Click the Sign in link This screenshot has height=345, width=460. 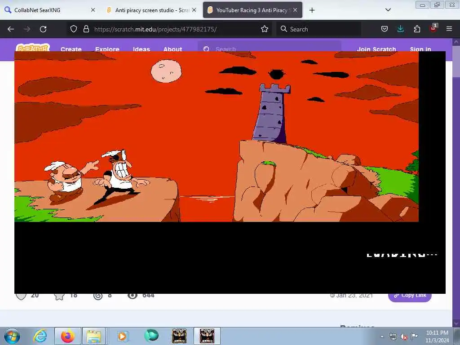point(420,49)
